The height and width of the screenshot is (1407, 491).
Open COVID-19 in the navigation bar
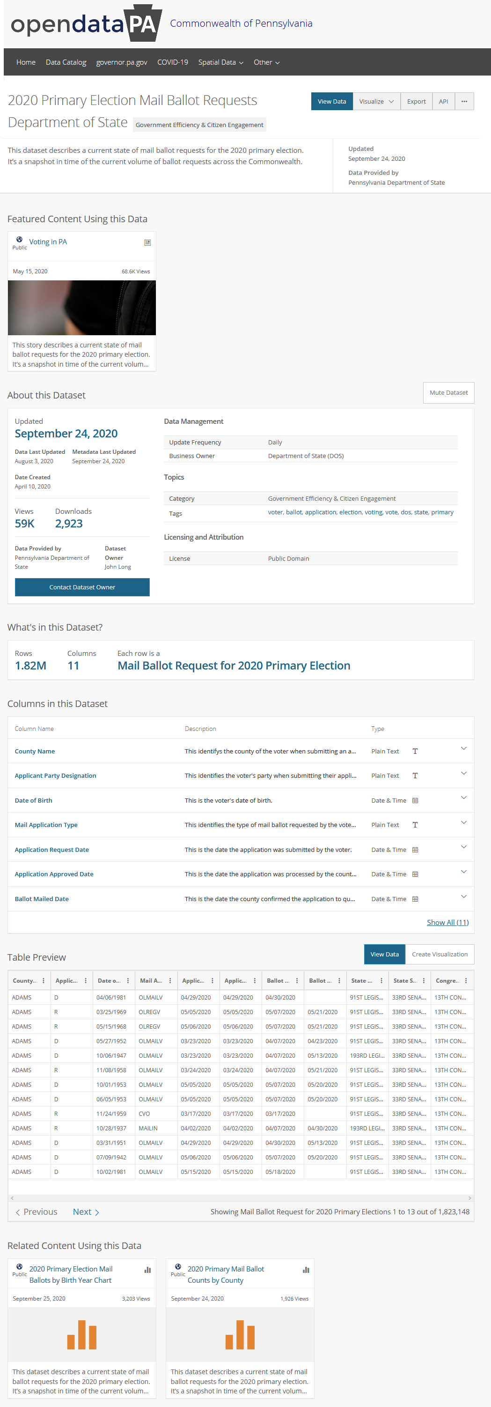click(172, 62)
